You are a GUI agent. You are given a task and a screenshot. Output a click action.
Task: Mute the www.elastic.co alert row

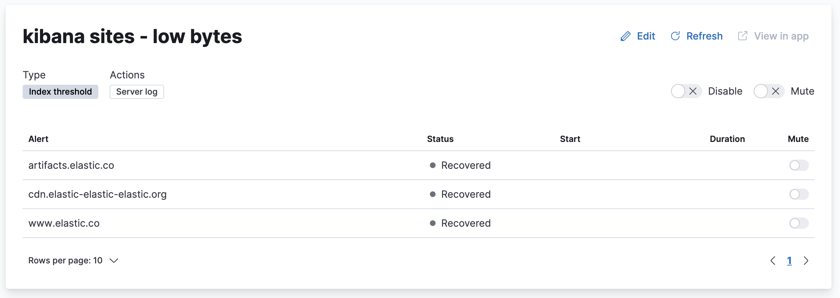click(x=799, y=223)
